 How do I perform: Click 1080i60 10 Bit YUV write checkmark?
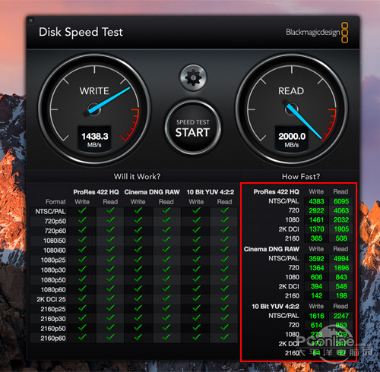coord(196,250)
